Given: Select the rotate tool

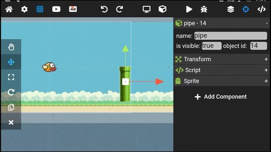Looking at the screenshot, I should (x=11, y=92).
